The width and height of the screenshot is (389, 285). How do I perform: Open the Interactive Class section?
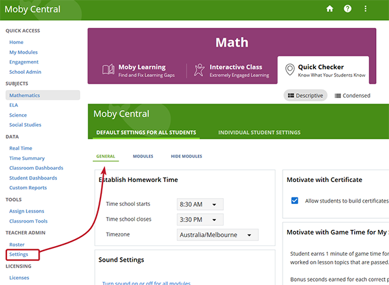(x=232, y=71)
